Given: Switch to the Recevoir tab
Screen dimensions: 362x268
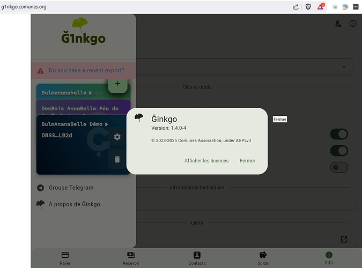Looking at the screenshot, I should point(131,258).
